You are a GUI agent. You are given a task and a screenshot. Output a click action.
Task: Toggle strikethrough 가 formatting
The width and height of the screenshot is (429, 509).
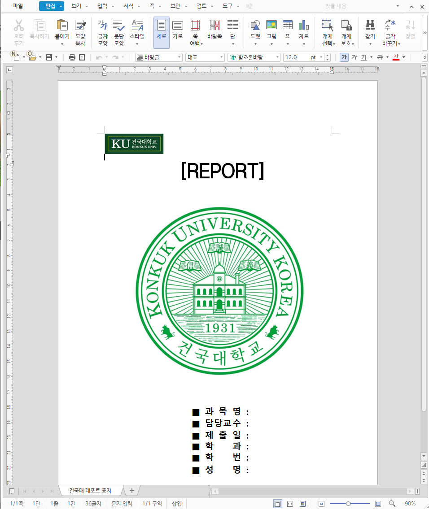[x=380, y=57]
